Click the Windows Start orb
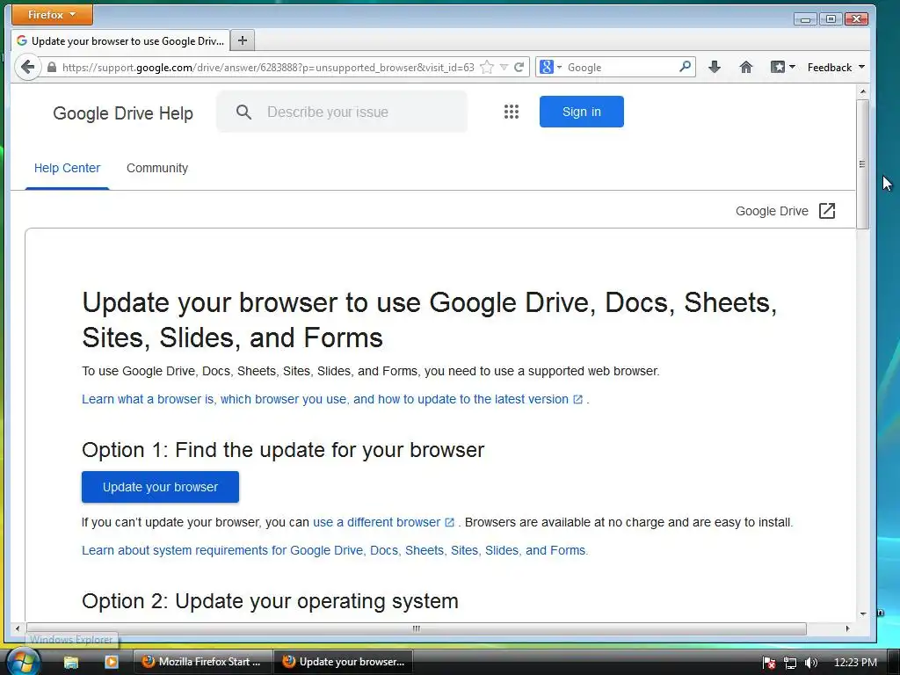The image size is (900, 675). pyautogui.click(x=23, y=662)
